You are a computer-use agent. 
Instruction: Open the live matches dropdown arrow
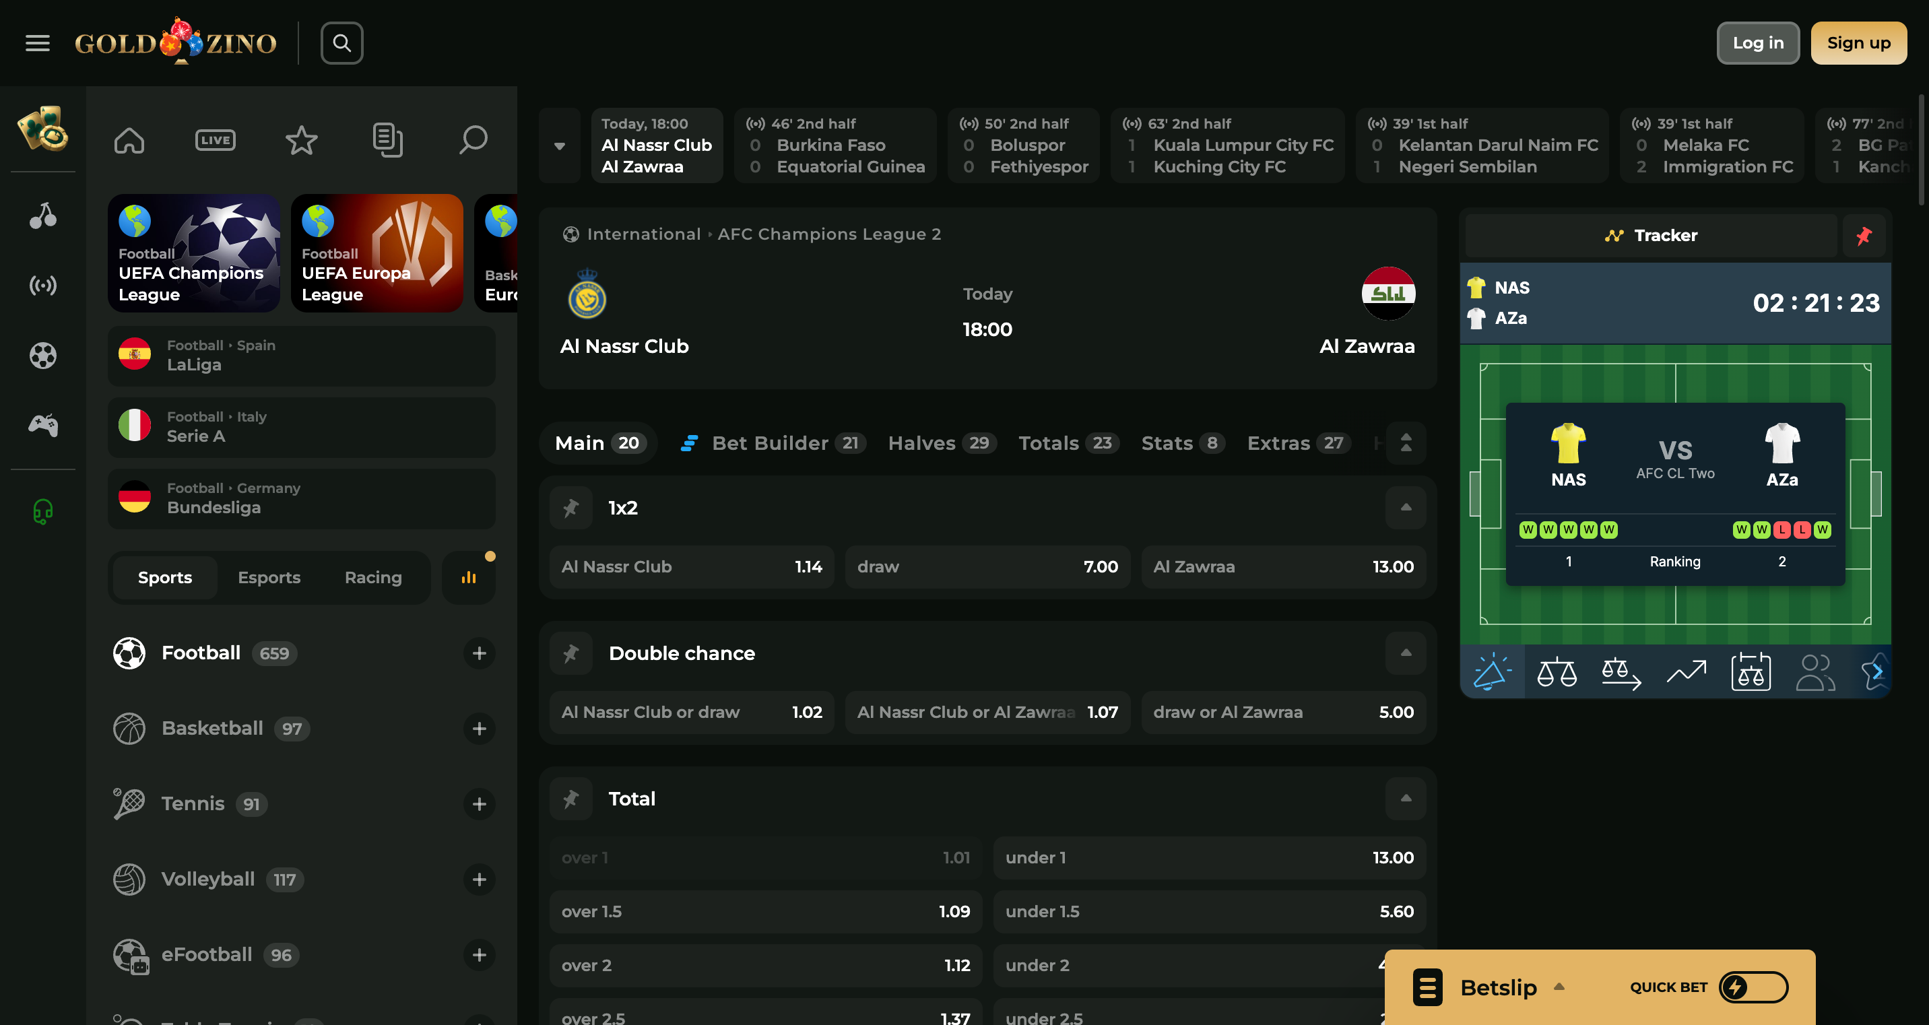[x=560, y=146]
